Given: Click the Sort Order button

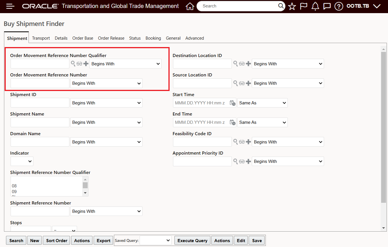Looking at the screenshot, I should pos(57,240).
